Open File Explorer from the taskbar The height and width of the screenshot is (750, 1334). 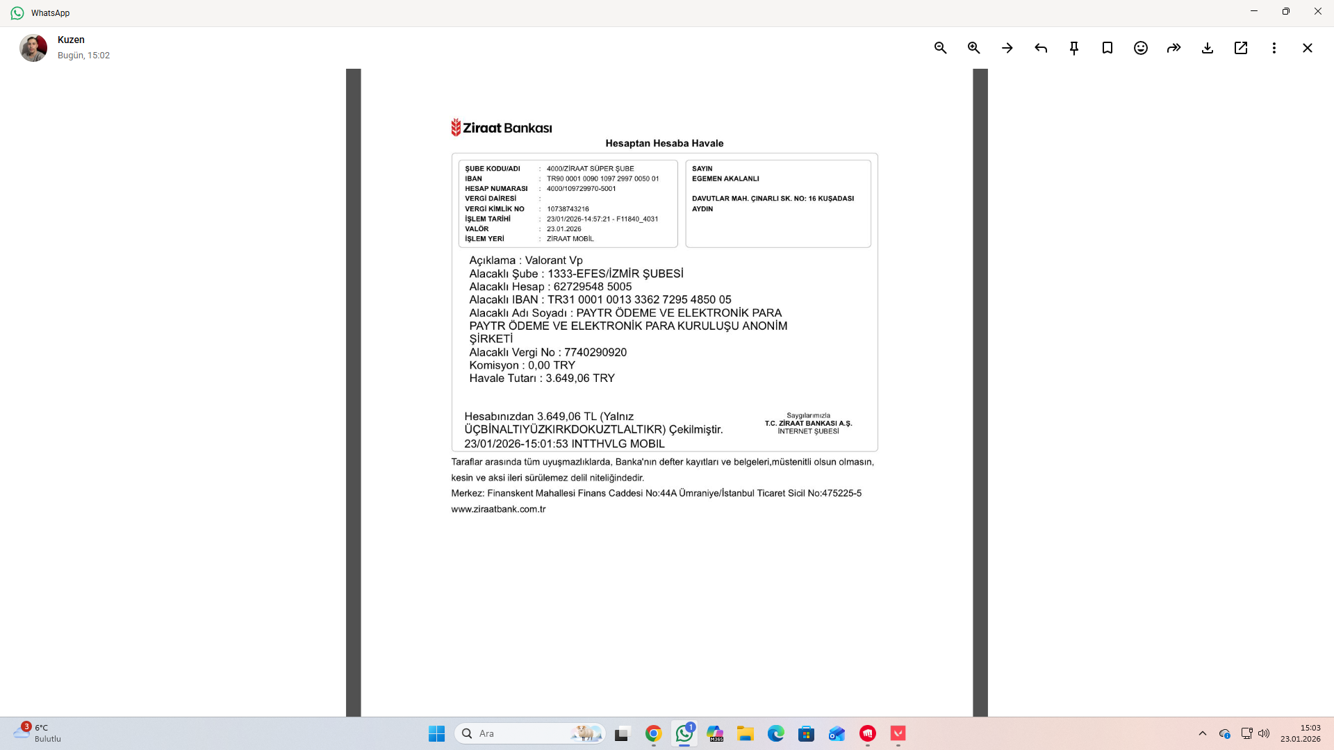(x=746, y=733)
